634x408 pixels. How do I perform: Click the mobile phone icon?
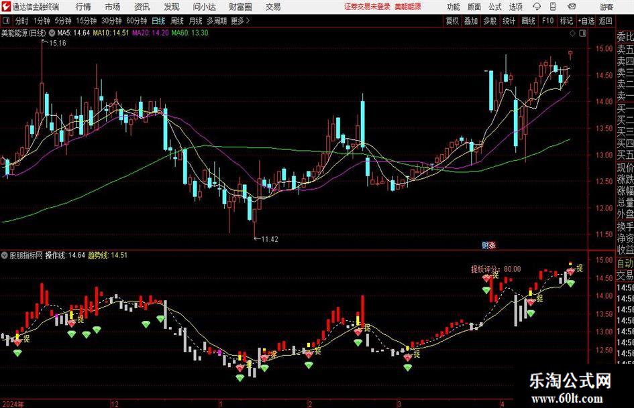pos(553,7)
